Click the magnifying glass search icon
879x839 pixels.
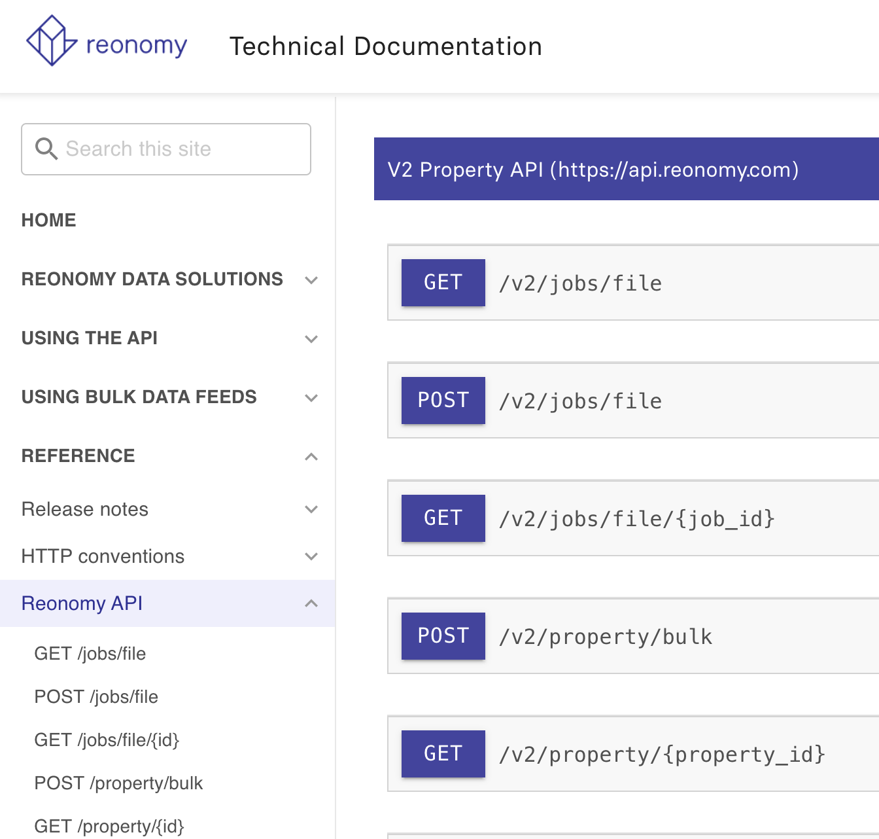[x=46, y=149]
